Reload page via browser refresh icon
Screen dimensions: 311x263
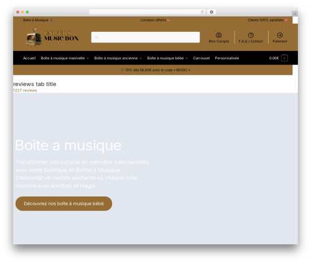(x=202, y=12)
